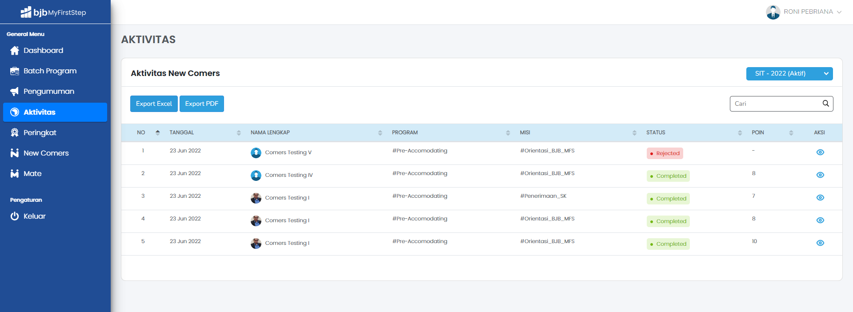This screenshot has width=853, height=312.
Task: Click the Keluar power icon
Action: [x=15, y=216]
